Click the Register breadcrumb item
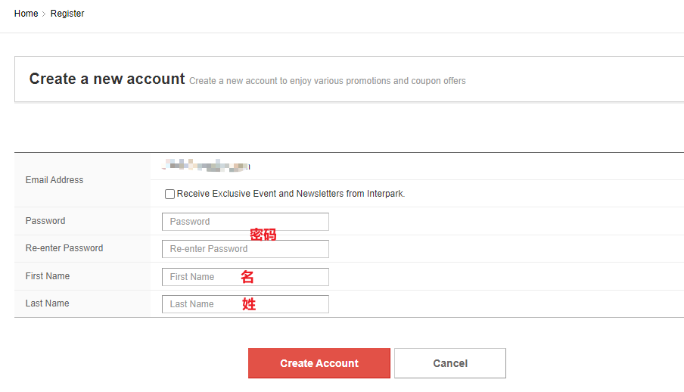The image size is (684, 392). pyautogui.click(x=67, y=14)
